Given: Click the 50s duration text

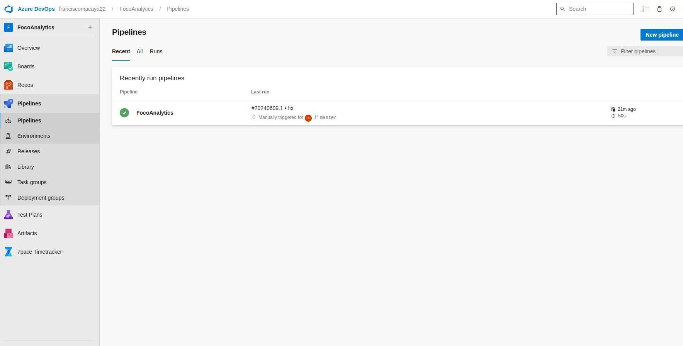Looking at the screenshot, I should (622, 116).
